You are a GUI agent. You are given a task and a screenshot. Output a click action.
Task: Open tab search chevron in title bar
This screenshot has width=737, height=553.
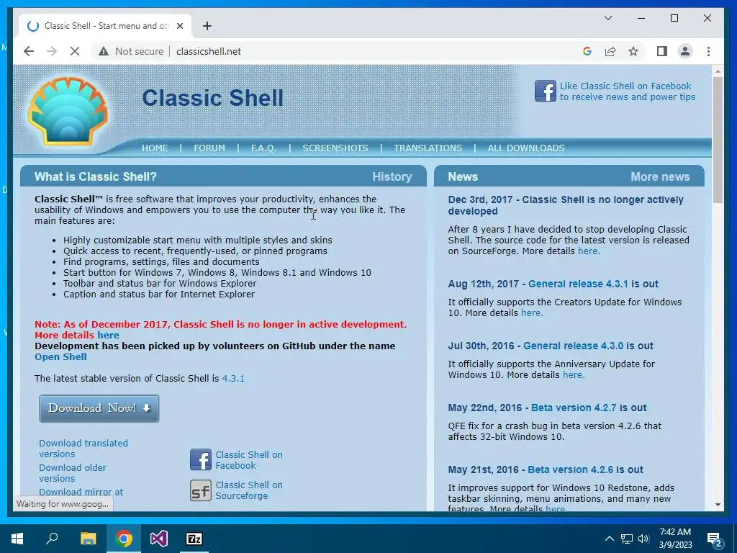pyautogui.click(x=607, y=18)
